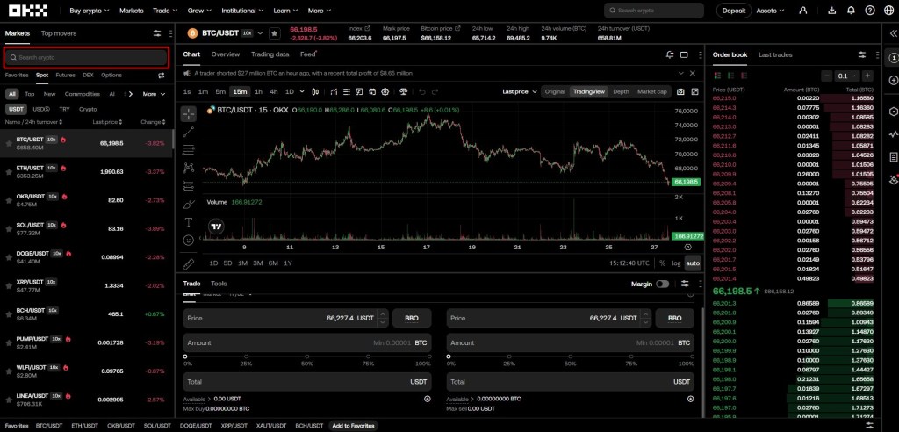Select the ruler measure tool
899x432 pixels.
click(189, 264)
